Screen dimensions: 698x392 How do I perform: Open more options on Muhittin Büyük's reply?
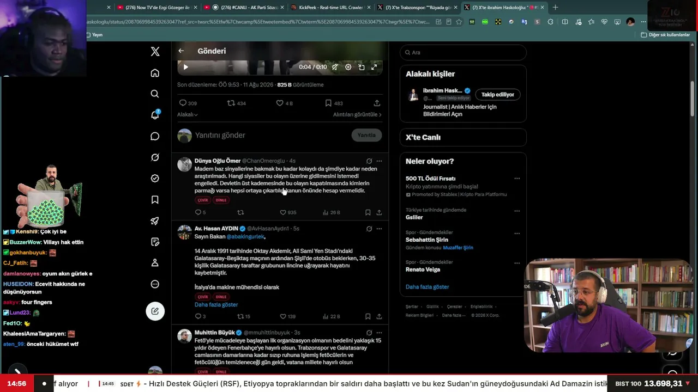coord(379,333)
